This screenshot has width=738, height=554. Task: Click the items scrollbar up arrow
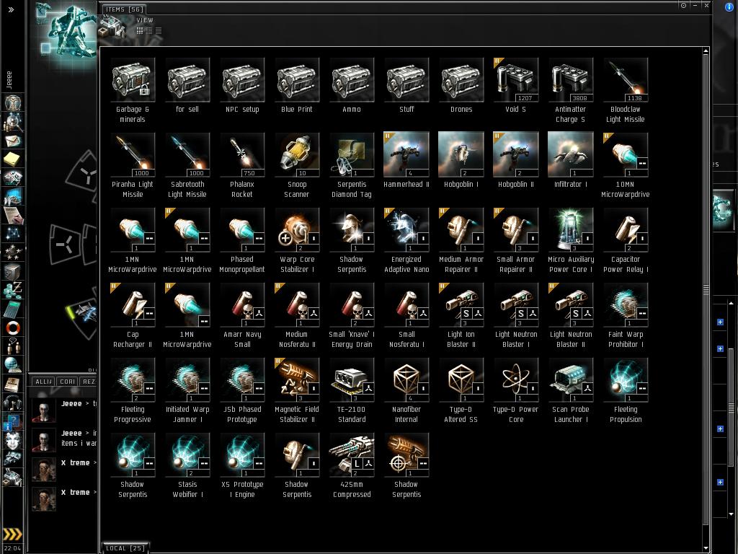[706, 51]
